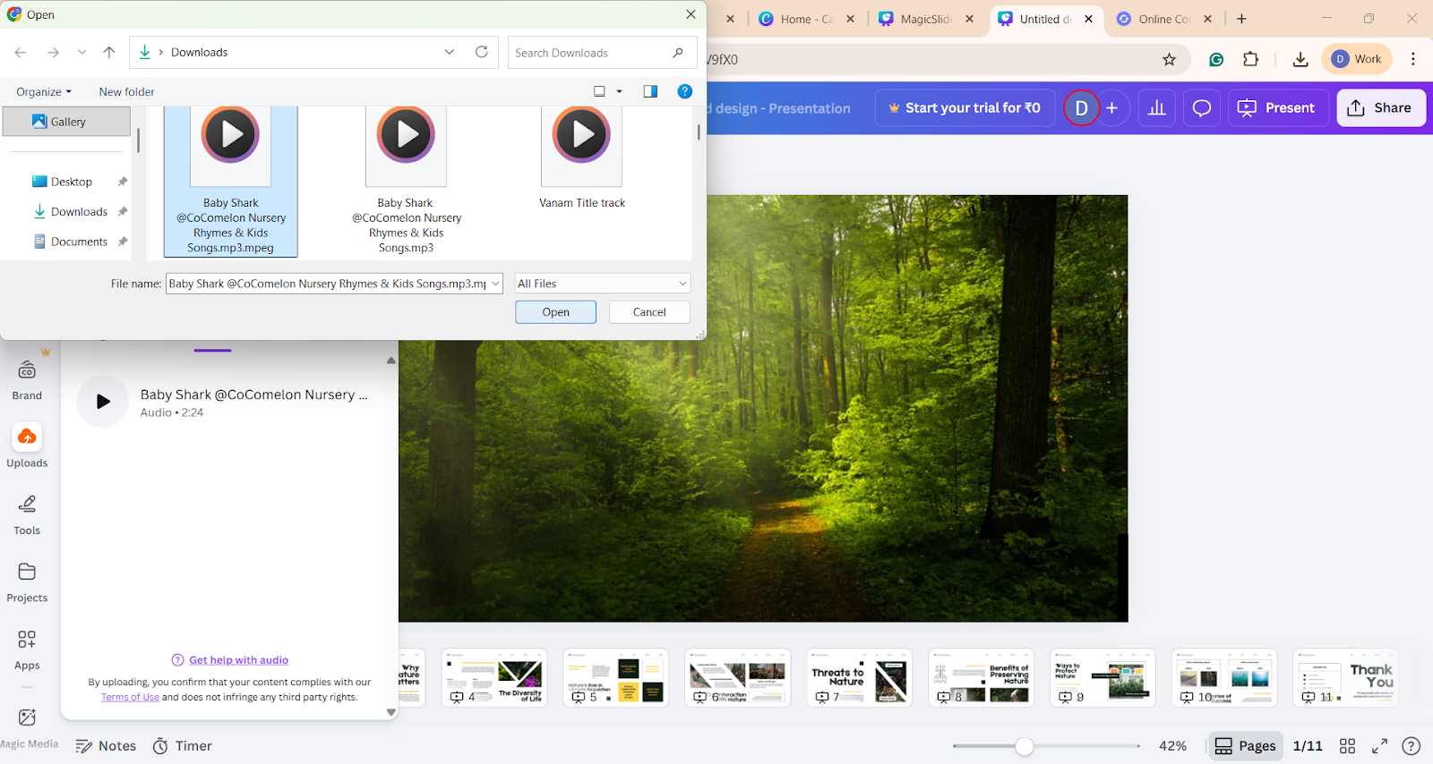Open the Notes panel
Screen dimensions: 1433x764
[x=106, y=746]
